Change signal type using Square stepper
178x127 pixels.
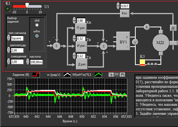[9, 38]
